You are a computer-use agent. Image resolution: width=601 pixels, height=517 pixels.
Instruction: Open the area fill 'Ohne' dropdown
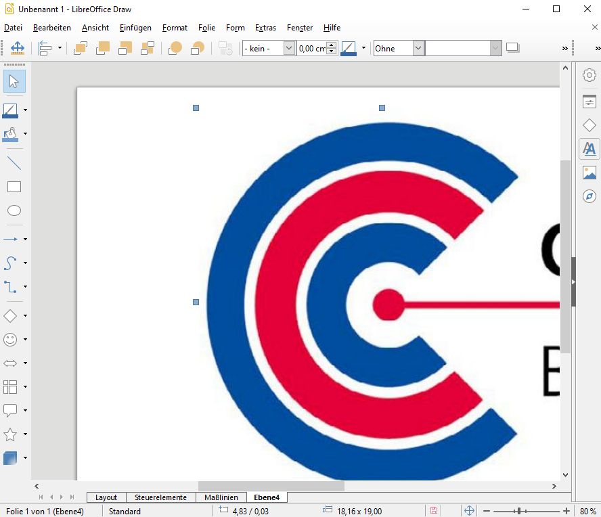(x=418, y=48)
